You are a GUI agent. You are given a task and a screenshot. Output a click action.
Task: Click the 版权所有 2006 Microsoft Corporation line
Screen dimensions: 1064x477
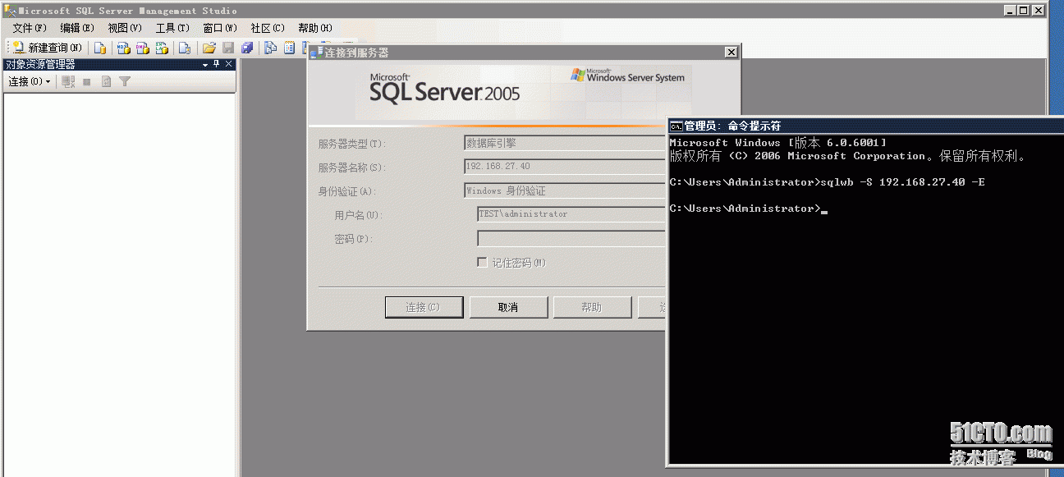(848, 156)
